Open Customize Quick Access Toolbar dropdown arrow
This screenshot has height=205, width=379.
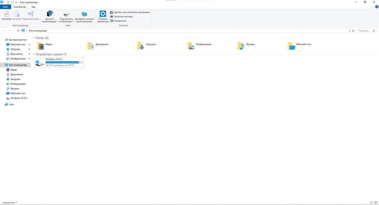coord(16,2)
